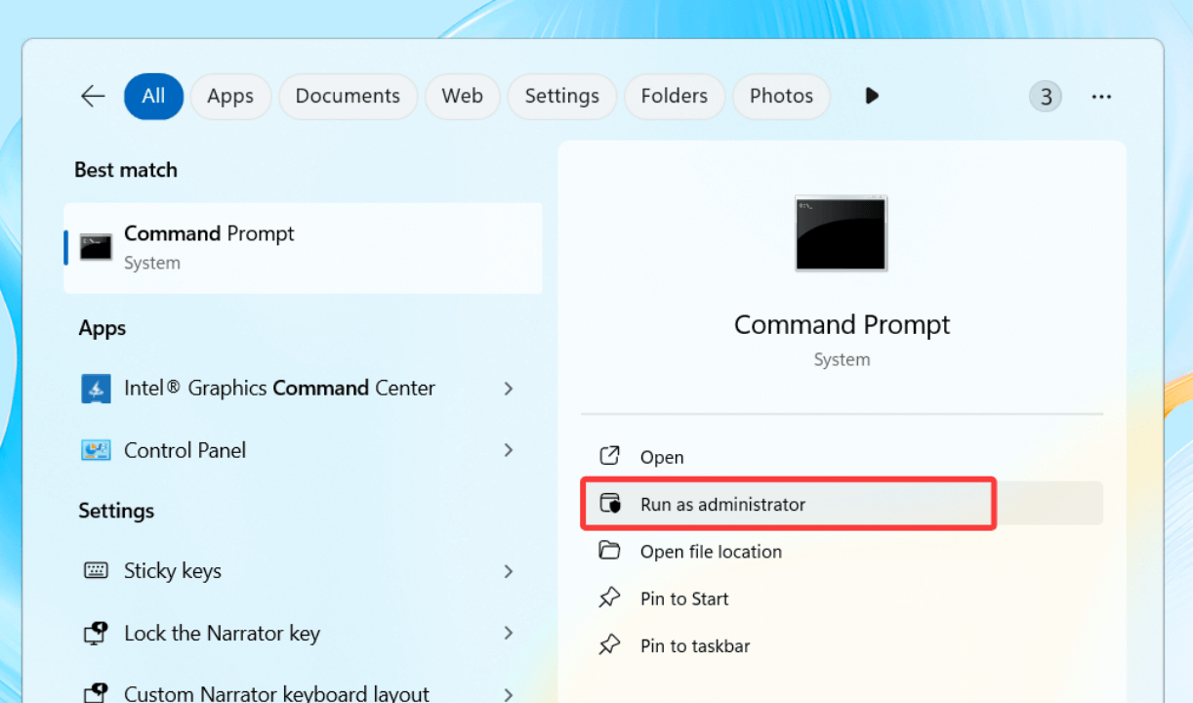Click the large Command Prompt preview thumbnail

pos(841,233)
